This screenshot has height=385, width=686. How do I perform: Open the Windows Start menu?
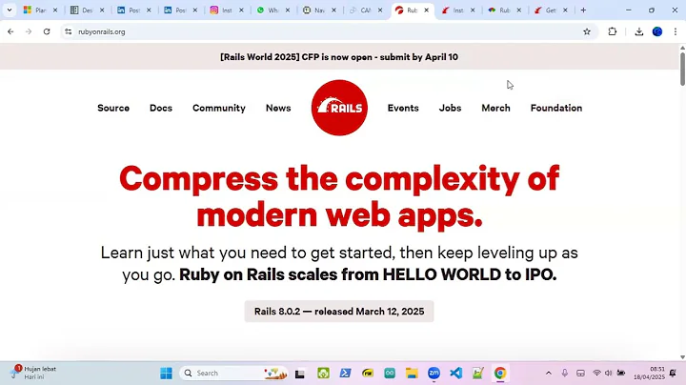pos(166,374)
